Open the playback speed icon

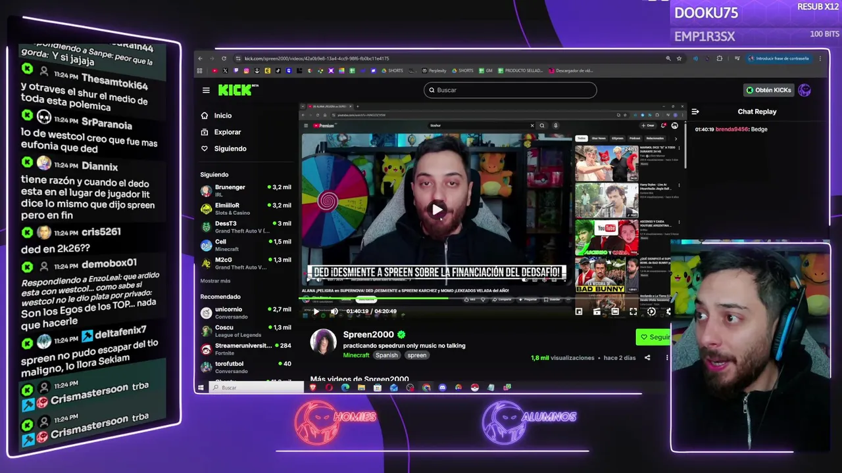tap(651, 312)
